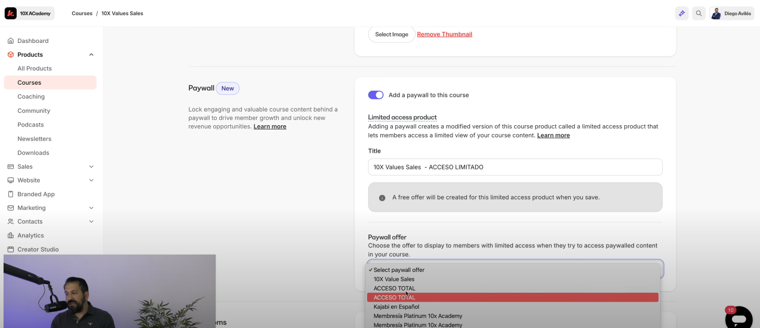Expand the Website section chevron
The image size is (760, 328).
click(x=91, y=180)
